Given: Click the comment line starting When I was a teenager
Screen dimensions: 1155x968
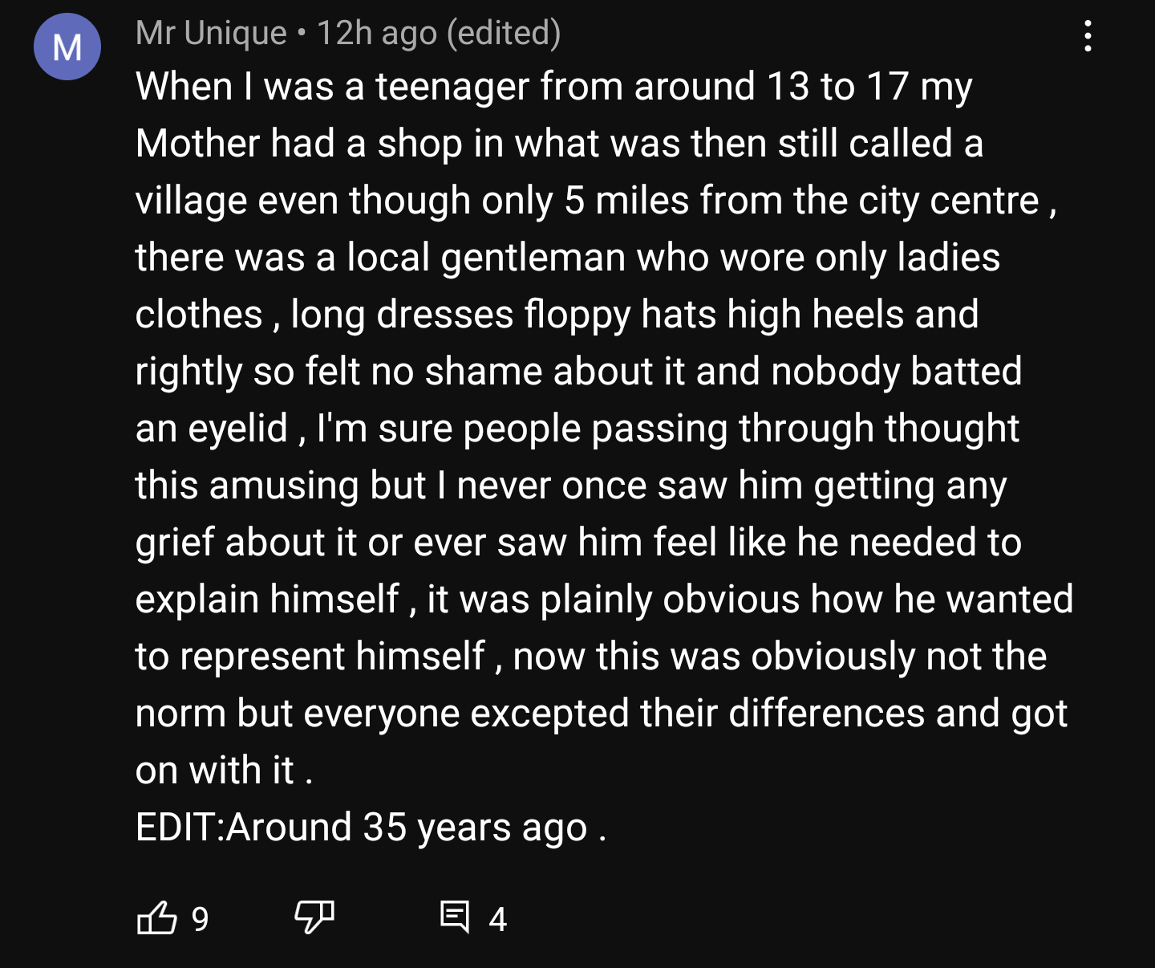Looking at the screenshot, I should [554, 87].
